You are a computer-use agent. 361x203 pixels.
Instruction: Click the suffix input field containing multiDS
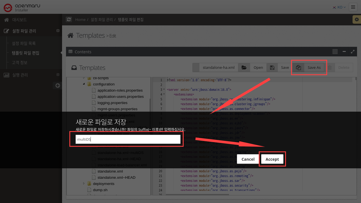click(128, 139)
